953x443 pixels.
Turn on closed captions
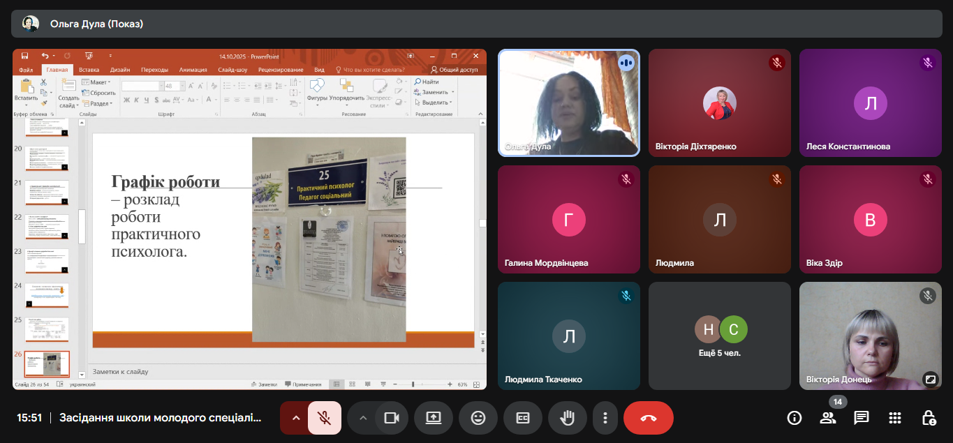(x=523, y=418)
